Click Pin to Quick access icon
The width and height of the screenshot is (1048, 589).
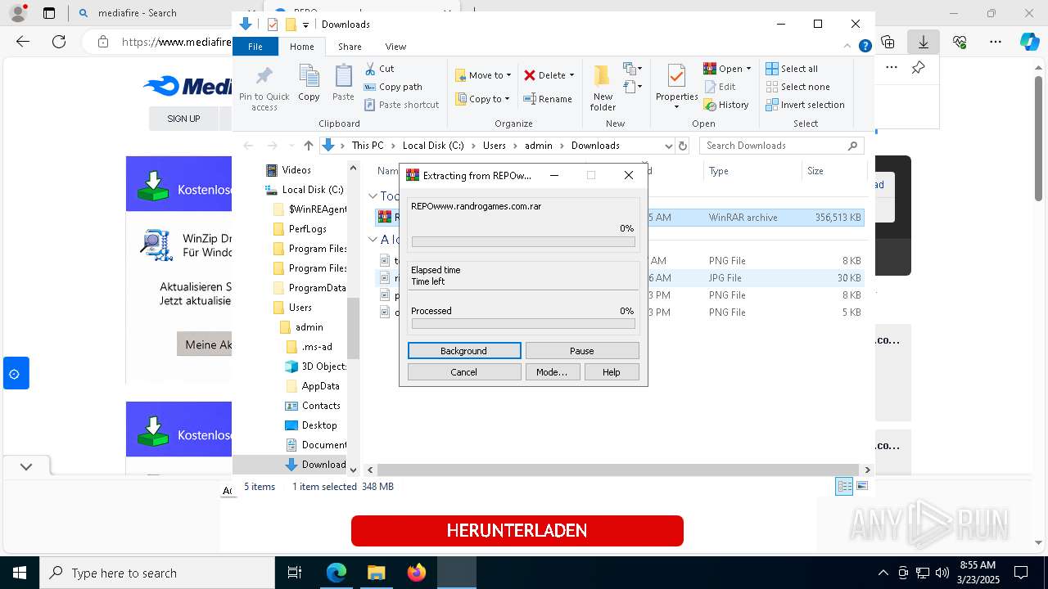click(264, 88)
